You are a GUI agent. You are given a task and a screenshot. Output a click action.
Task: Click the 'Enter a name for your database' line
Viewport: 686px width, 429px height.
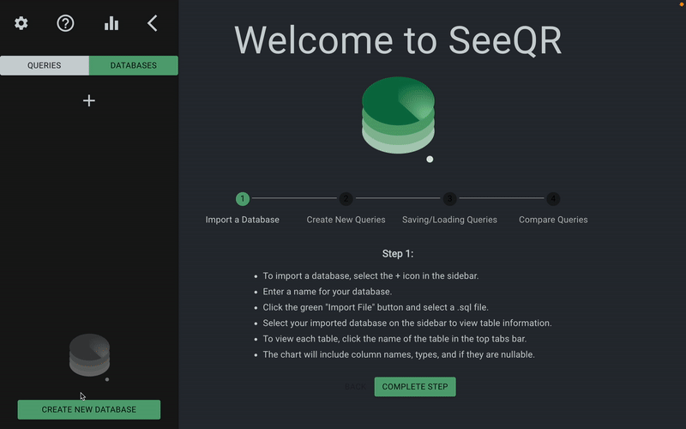328,292
